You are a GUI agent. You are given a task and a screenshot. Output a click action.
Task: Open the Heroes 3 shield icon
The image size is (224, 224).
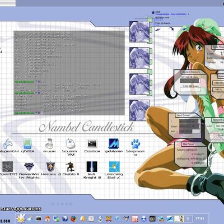[x=50, y=167]
